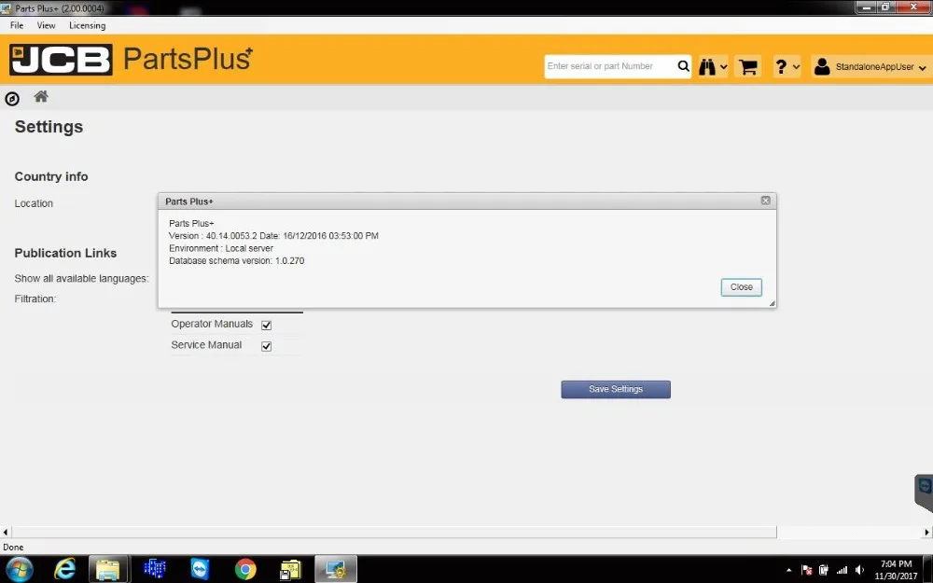Close the Parts Plus+ dialog with X
Image resolution: width=933 pixels, height=583 pixels.
click(766, 201)
